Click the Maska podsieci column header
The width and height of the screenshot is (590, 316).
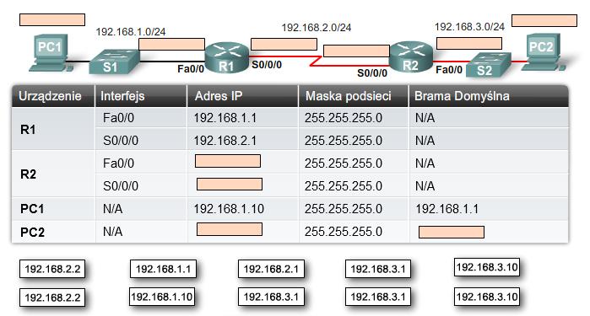click(x=354, y=96)
